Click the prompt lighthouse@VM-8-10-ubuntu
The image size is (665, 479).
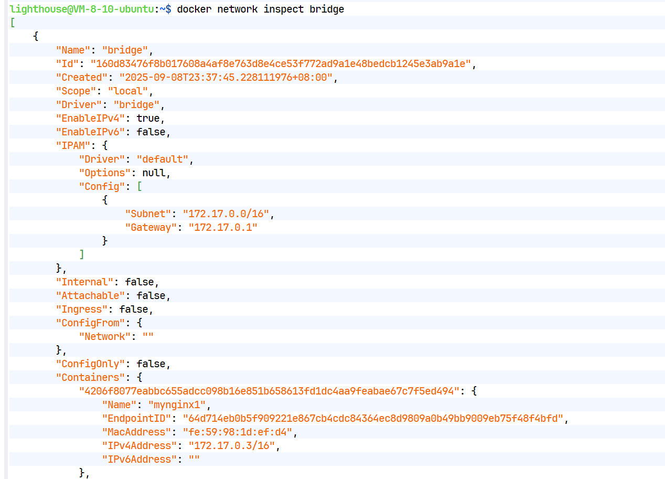[82, 9]
